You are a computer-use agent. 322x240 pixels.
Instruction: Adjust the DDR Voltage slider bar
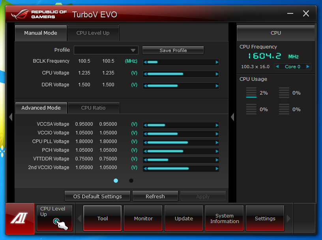[x=181, y=86]
